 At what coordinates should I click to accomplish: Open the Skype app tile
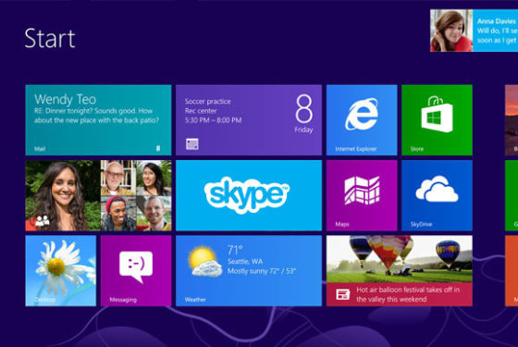click(x=249, y=195)
